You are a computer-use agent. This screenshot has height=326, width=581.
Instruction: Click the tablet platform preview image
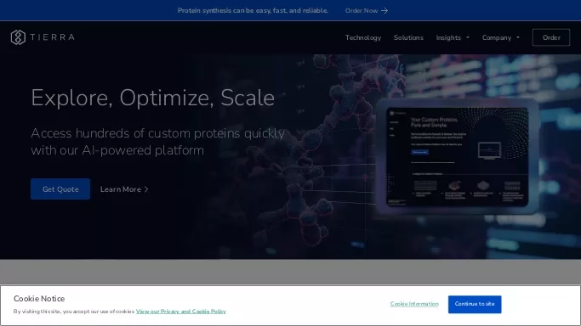tap(457, 156)
